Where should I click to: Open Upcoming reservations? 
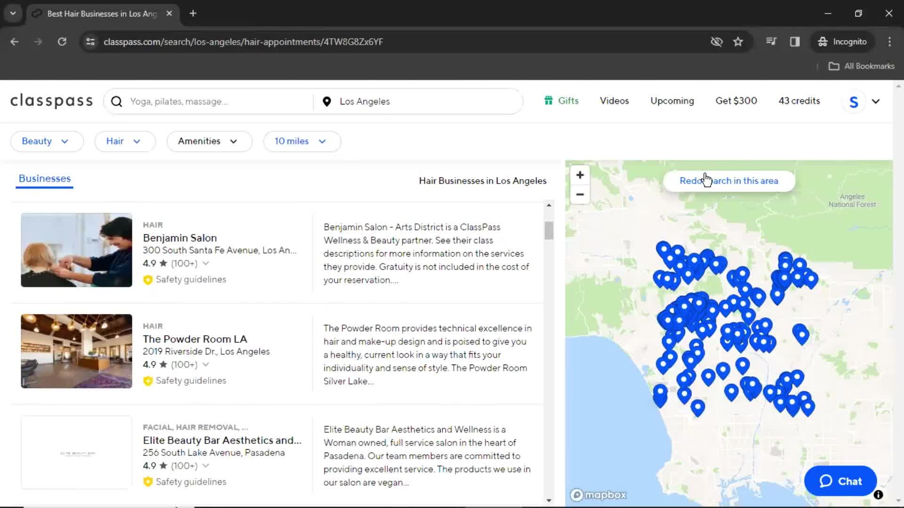tap(672, 101)
